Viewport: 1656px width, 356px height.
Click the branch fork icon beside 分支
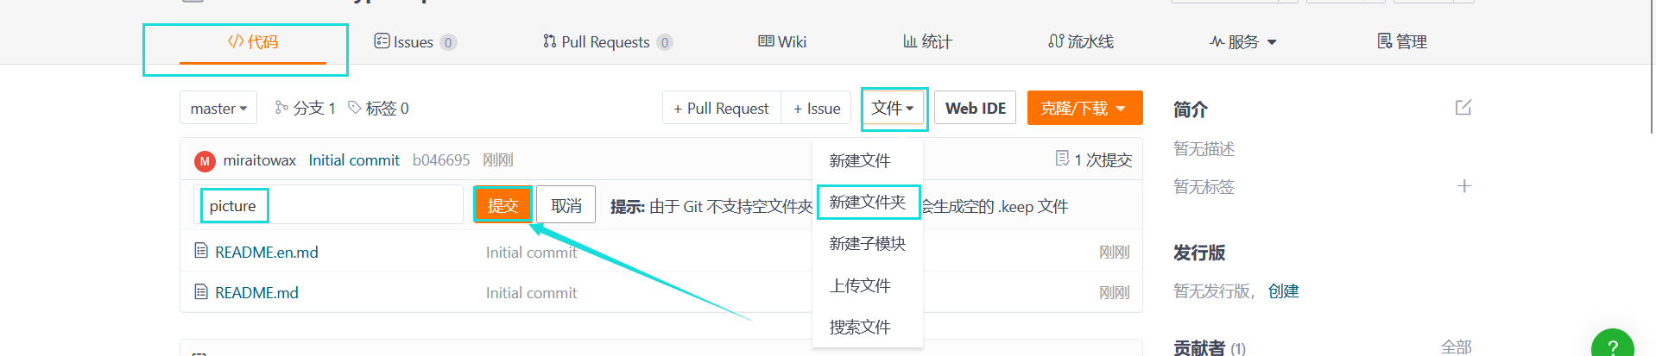pos(281,107)
